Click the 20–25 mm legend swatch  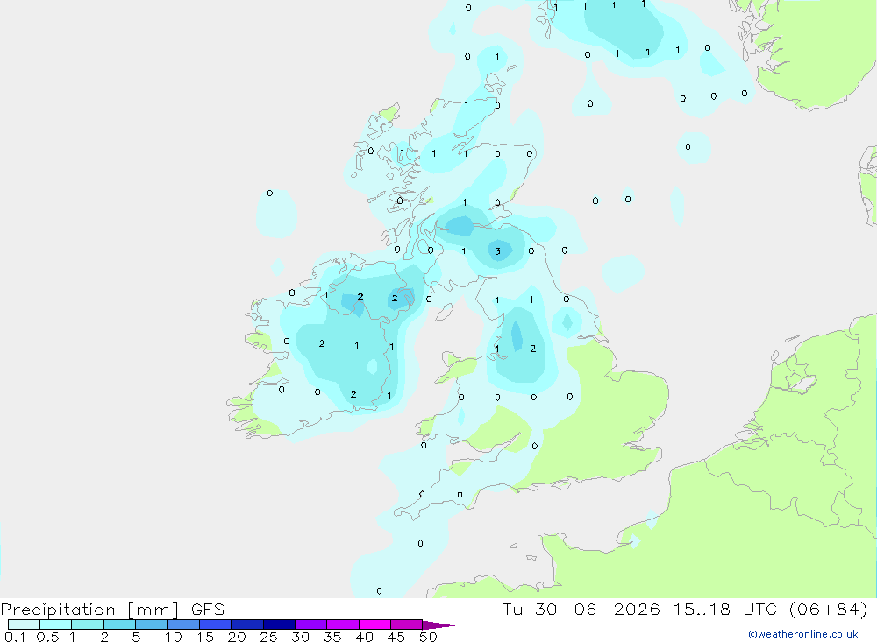click(246, 624)
